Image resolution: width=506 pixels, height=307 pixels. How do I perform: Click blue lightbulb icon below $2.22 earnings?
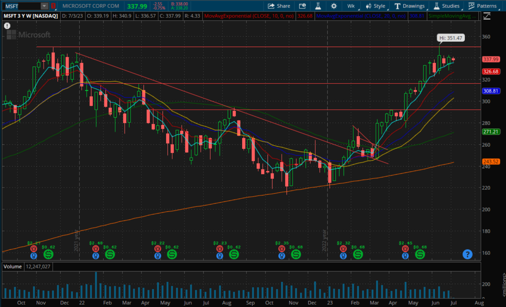(158, 256)
